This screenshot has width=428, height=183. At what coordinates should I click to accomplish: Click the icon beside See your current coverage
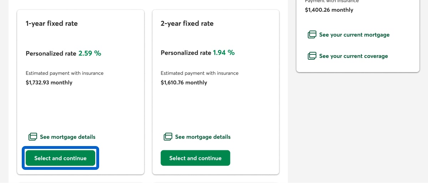pos(312,56)
